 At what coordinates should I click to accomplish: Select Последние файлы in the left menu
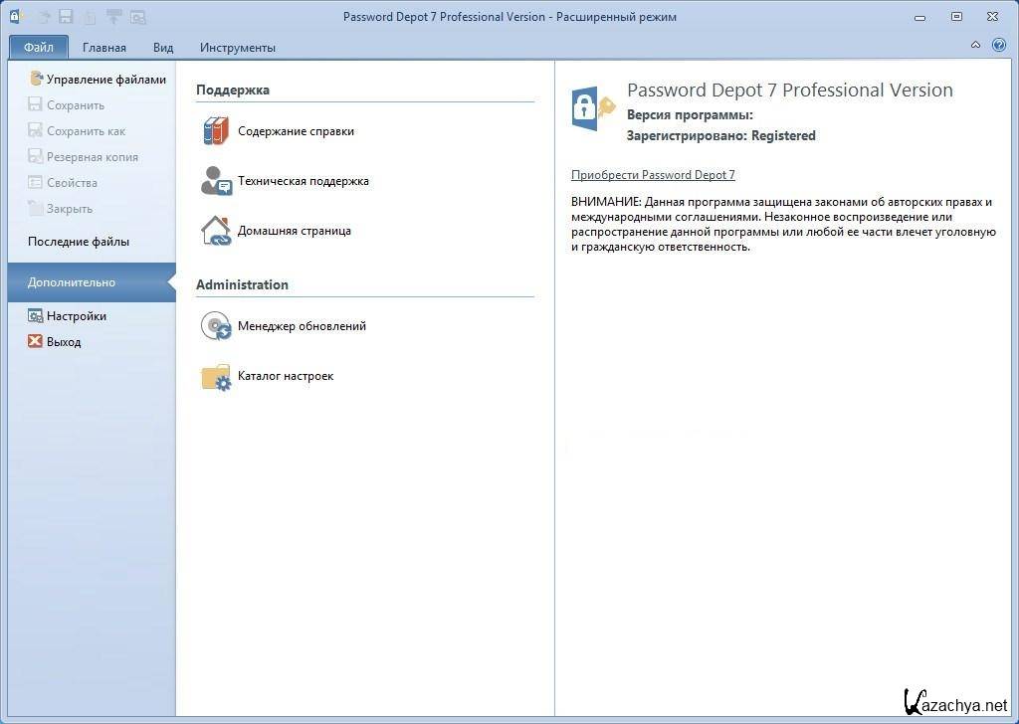(x=79, y=242)
